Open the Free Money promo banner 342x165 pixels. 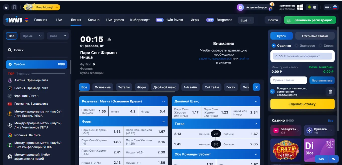coord(42,7)
